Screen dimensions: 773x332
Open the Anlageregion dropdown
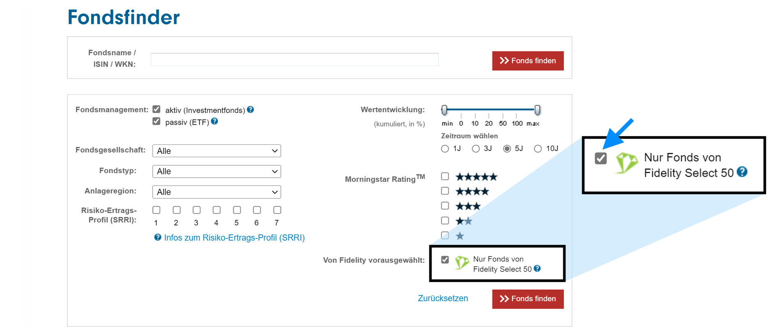coord(217,192)
